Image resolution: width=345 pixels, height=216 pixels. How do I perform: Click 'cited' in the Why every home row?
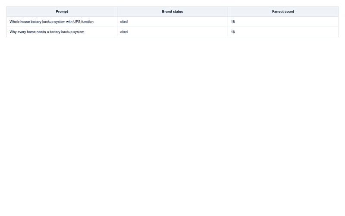pos(124,32)
